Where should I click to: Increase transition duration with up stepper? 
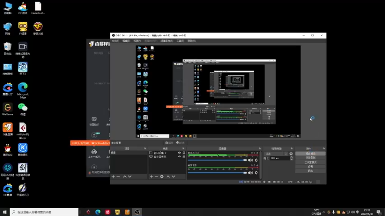click(x=292, y=157)
